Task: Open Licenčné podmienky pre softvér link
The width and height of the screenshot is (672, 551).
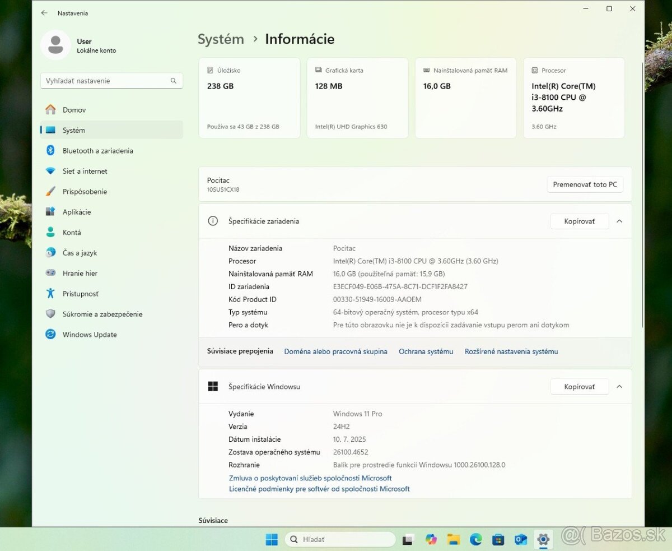Action: [x=319, y=489]
